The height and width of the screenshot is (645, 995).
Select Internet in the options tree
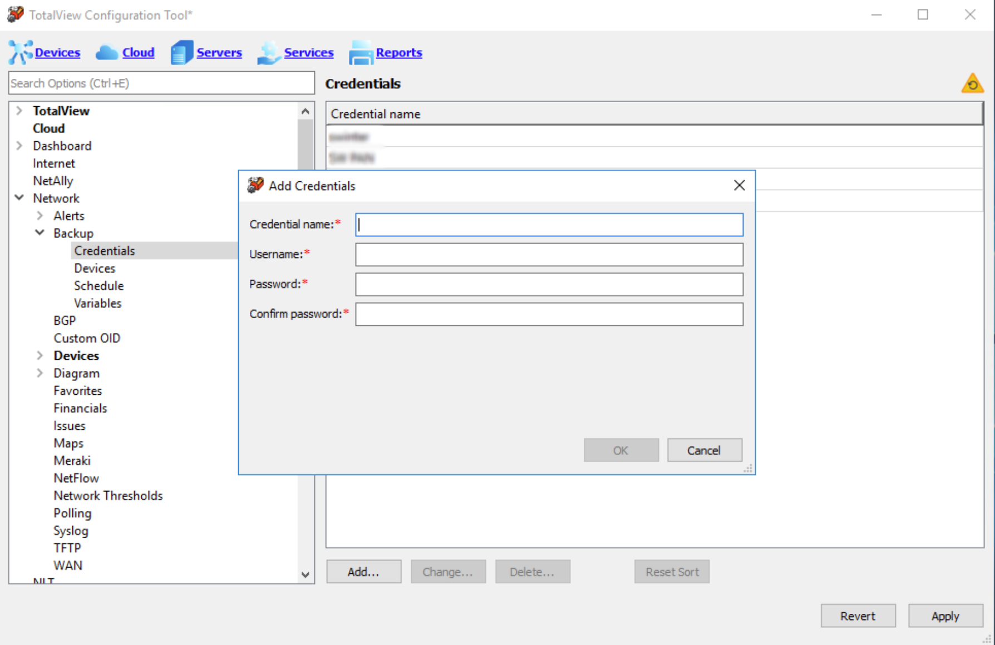pos(54,163)
